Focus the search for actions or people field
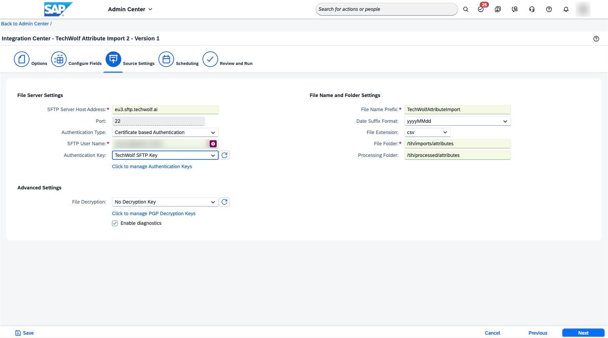This screenshot has width=608, height=338. coord(387,9)
